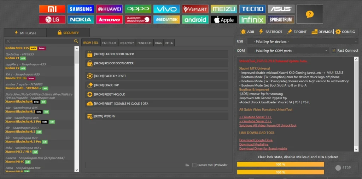Select Xiaomi Blackshark 3 in device list

tap(20, 132)
